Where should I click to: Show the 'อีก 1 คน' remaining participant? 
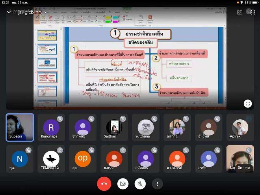(244, 168)
